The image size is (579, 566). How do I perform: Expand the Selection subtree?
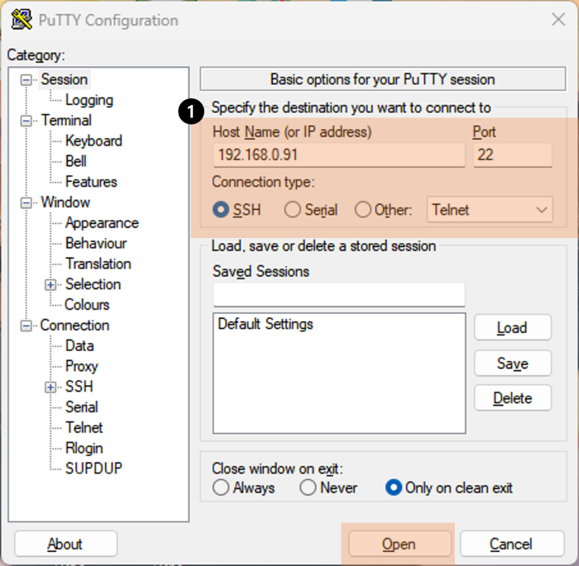(50, 284)
